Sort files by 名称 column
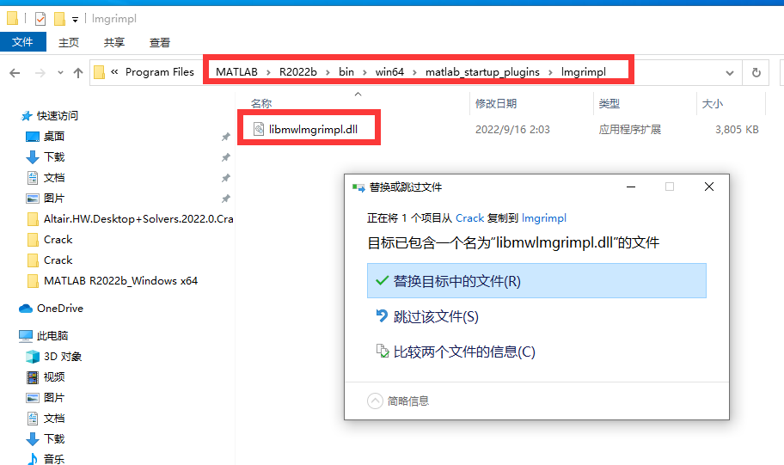The width and height of the screenshot is (784, 465). (x=261, y=103)
